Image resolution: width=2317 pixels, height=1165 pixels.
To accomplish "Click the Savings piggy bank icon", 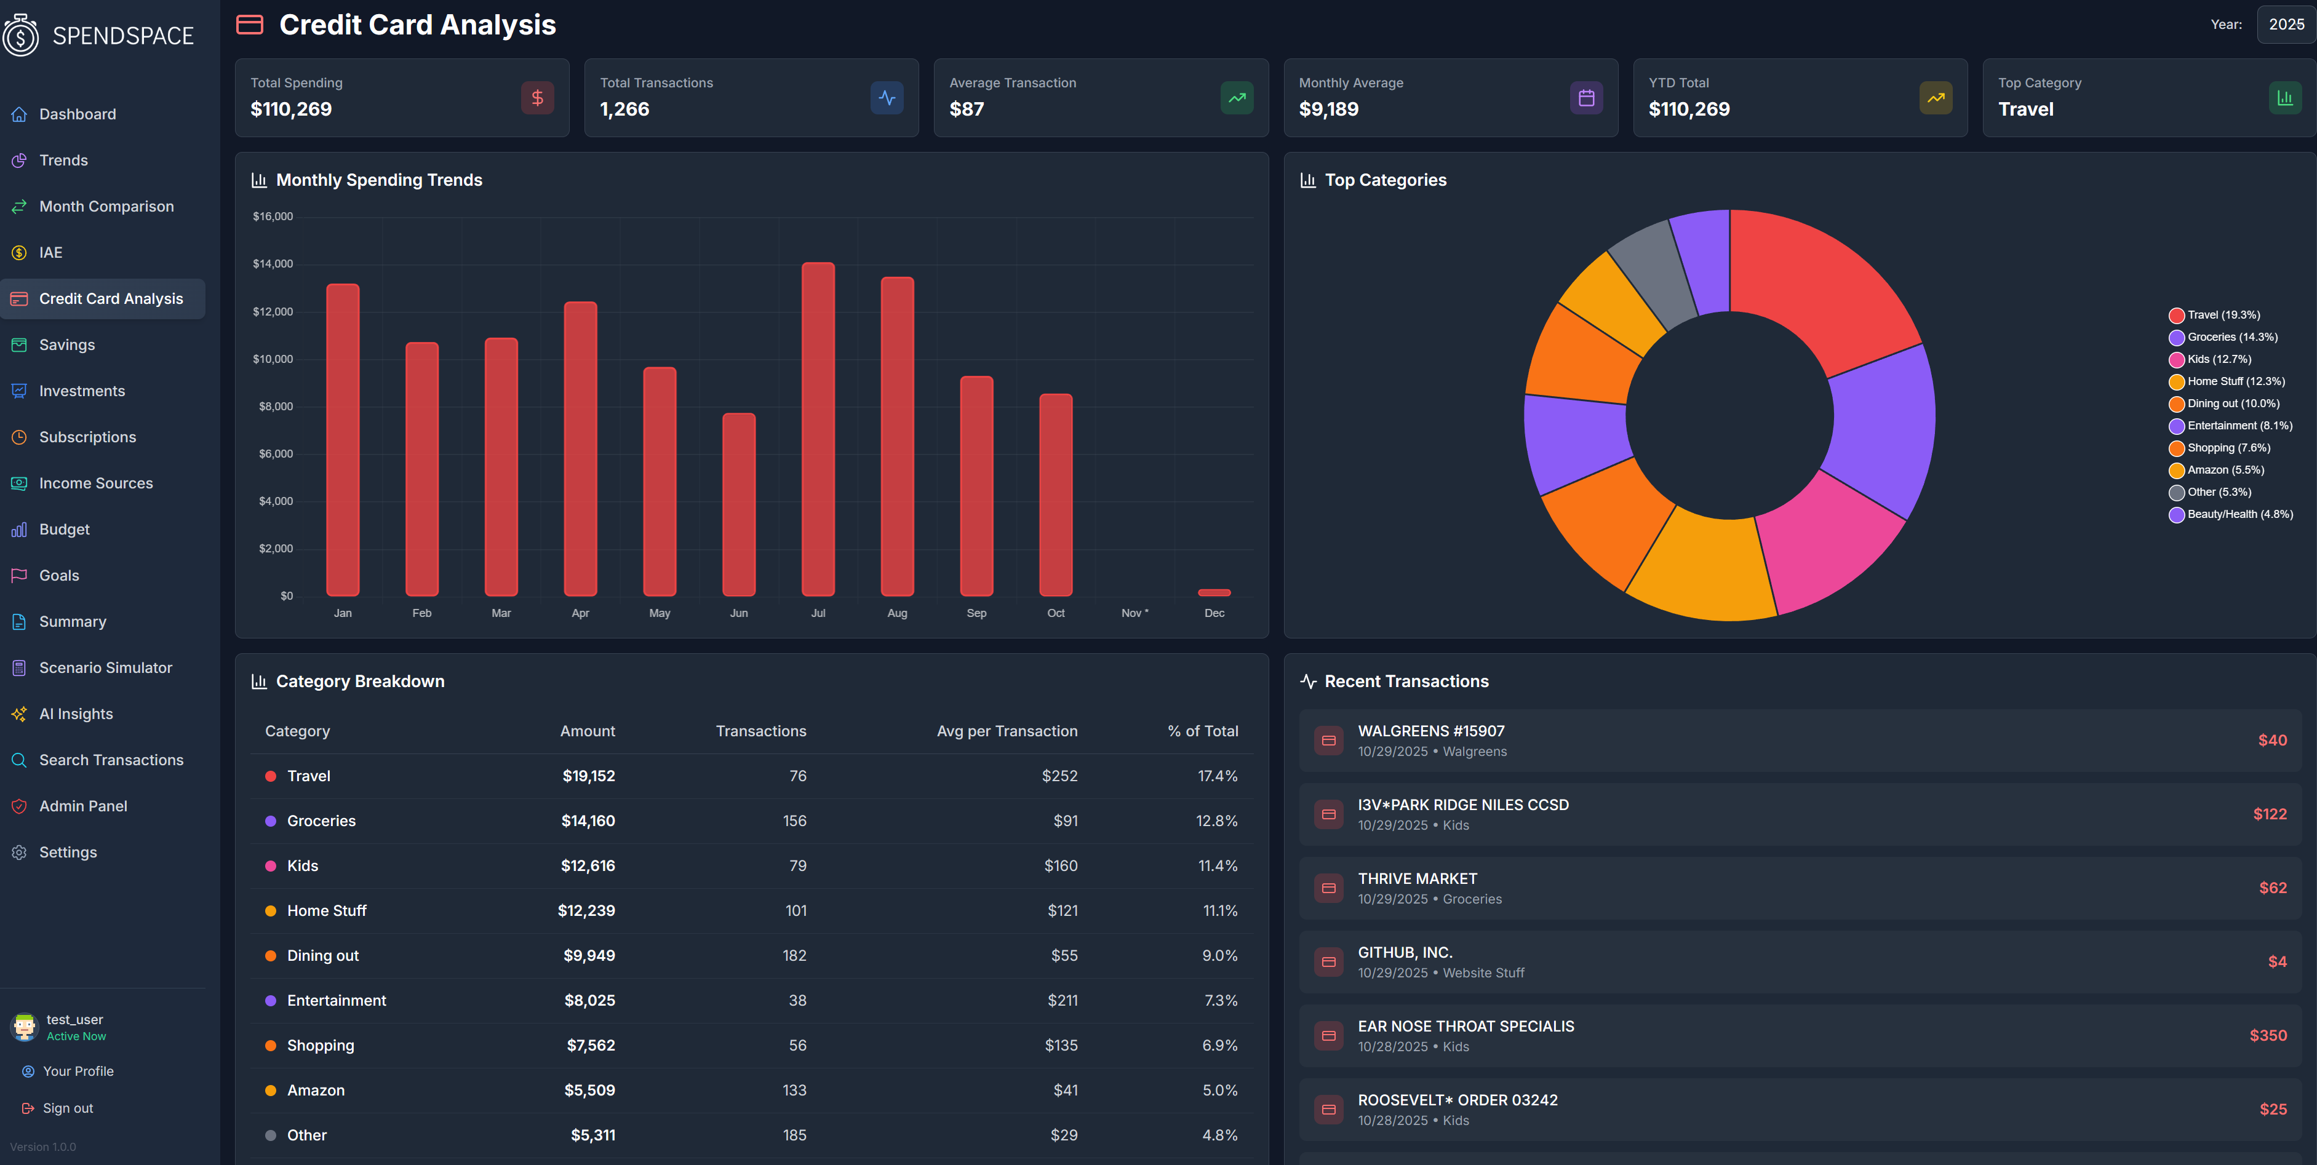I will 20,344.
